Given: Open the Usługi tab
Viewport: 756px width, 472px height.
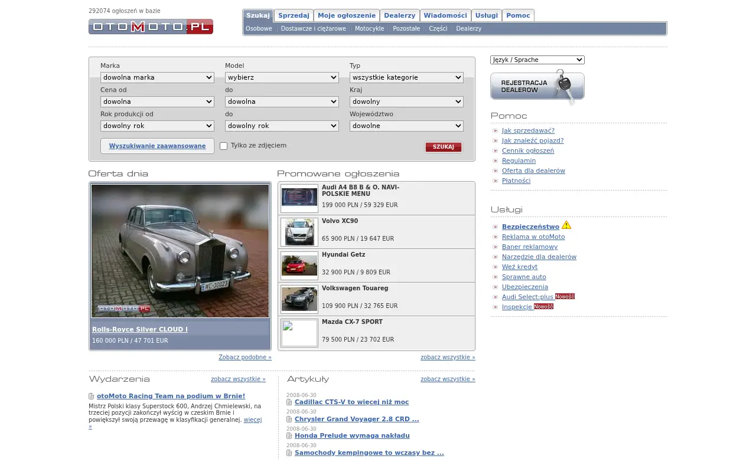Looking at the screenshot, I should [487, 15].
